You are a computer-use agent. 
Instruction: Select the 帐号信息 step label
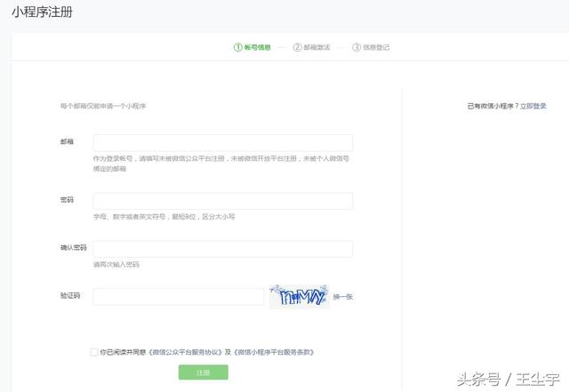[258, 47]
